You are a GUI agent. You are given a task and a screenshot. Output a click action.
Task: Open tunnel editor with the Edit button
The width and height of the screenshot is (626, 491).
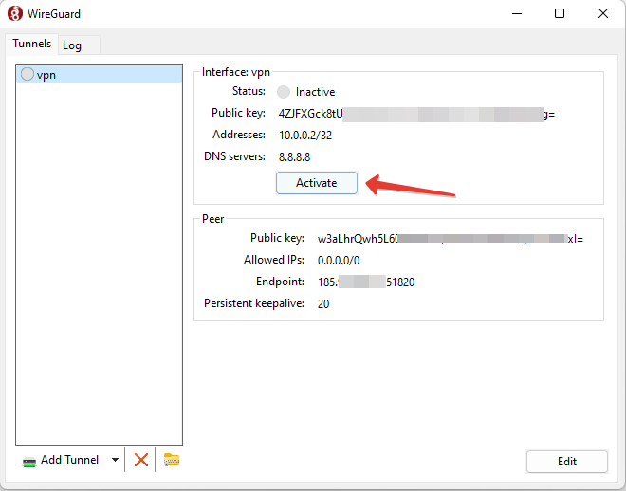click(x=566, y=462)
